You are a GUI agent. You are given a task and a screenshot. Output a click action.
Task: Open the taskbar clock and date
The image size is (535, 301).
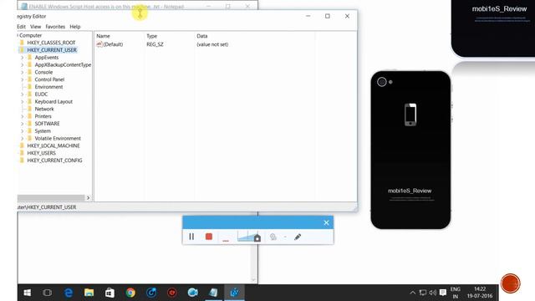coord(480,293)
